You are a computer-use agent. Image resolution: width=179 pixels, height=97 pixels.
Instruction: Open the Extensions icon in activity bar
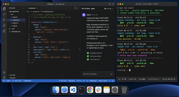4,31
